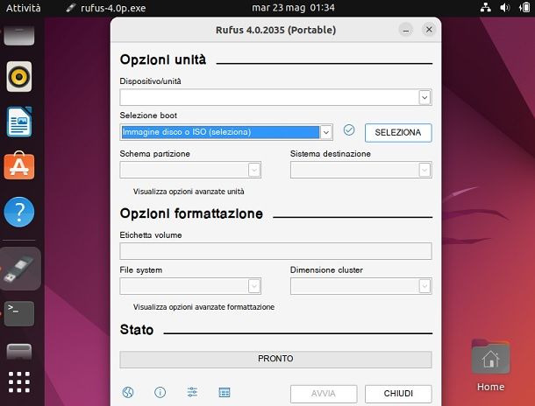This screenshot has width=535, height=406.
Task: Click the volume icon in top bar
Action: click(x=505, y=8)
